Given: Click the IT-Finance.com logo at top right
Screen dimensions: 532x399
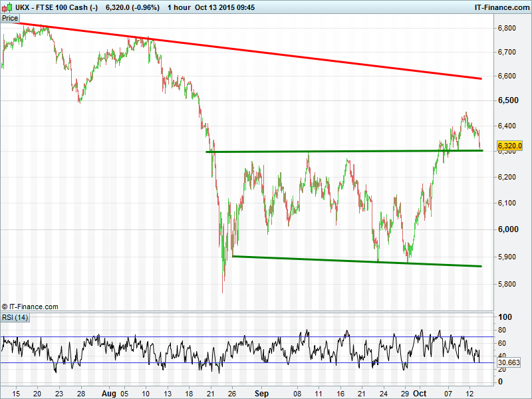Looking at the screenshot, I should coord(500,7).
